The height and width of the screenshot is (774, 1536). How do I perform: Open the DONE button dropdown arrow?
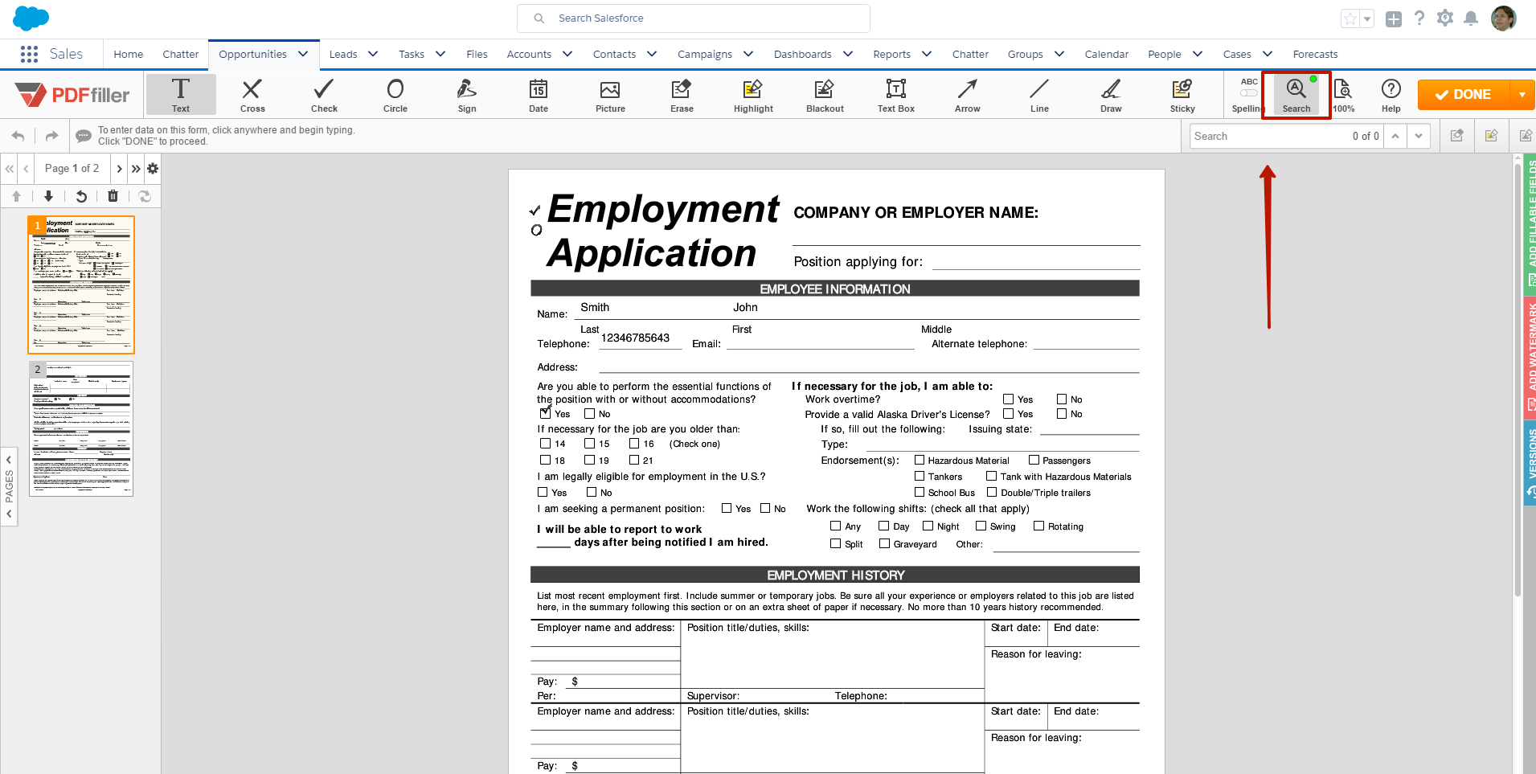pyautogui.click(x=1522, y=95)
